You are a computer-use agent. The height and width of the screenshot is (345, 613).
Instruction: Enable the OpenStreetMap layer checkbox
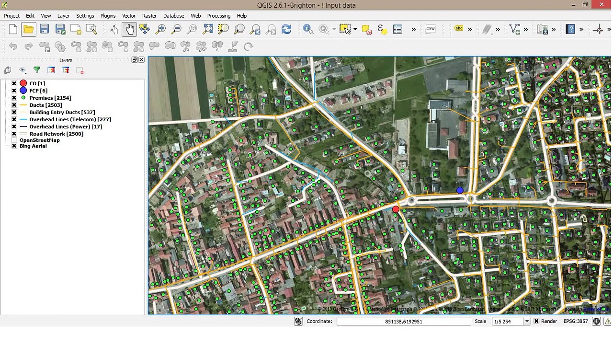[x=14, y=140]
